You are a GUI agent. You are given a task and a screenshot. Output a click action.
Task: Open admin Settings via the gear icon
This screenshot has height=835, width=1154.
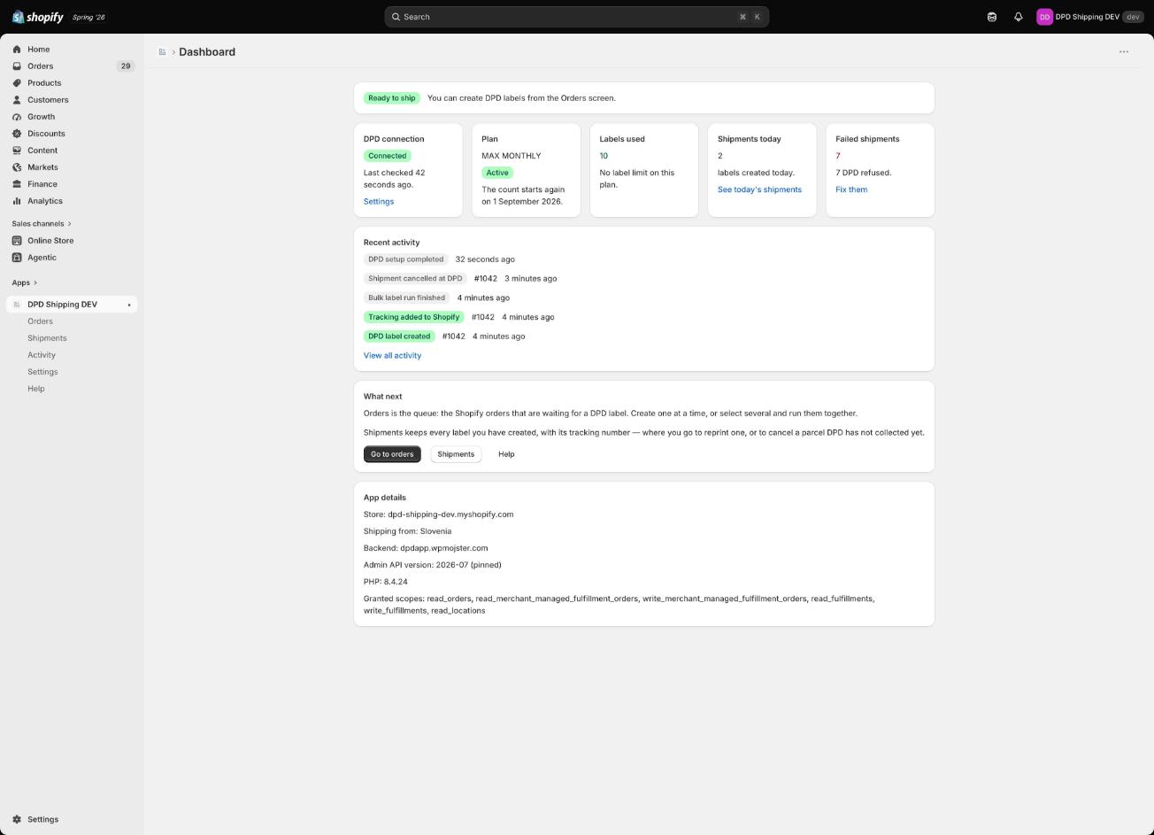click(x=17, y=820)
